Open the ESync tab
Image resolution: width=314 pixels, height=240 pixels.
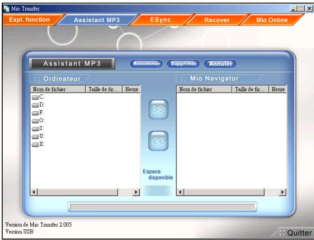click(161, 19)
